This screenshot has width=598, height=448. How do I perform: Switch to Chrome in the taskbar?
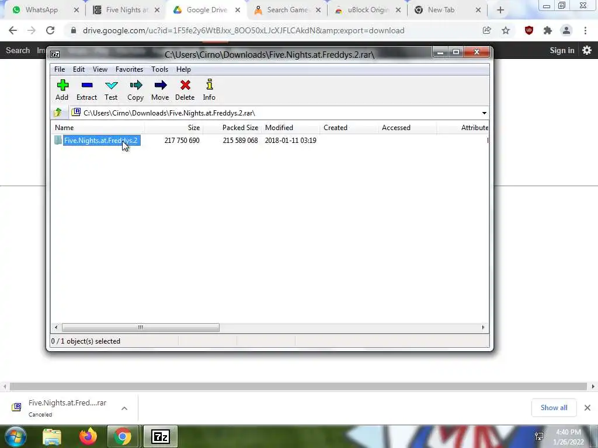pyautogui.click(x=122, y=436)
